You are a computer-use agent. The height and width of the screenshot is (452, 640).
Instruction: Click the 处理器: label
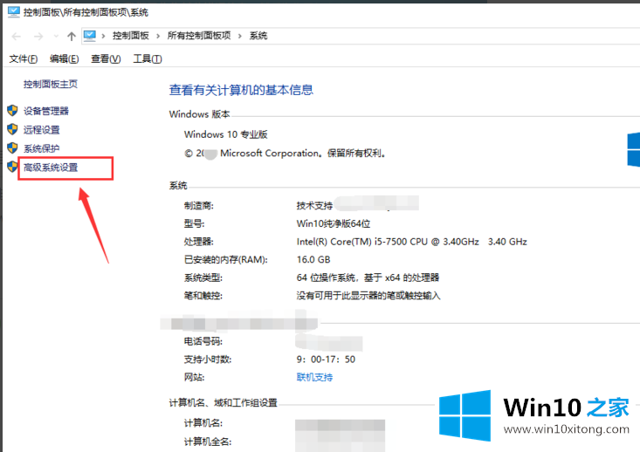[199, 242]
